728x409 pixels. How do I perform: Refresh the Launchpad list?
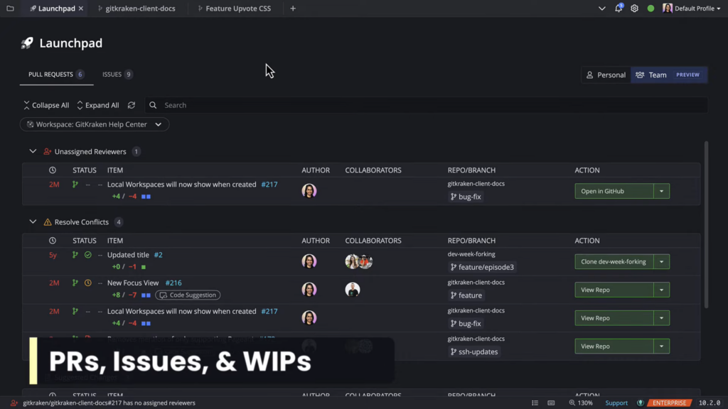pyautogui.click(x=132, y=105)
